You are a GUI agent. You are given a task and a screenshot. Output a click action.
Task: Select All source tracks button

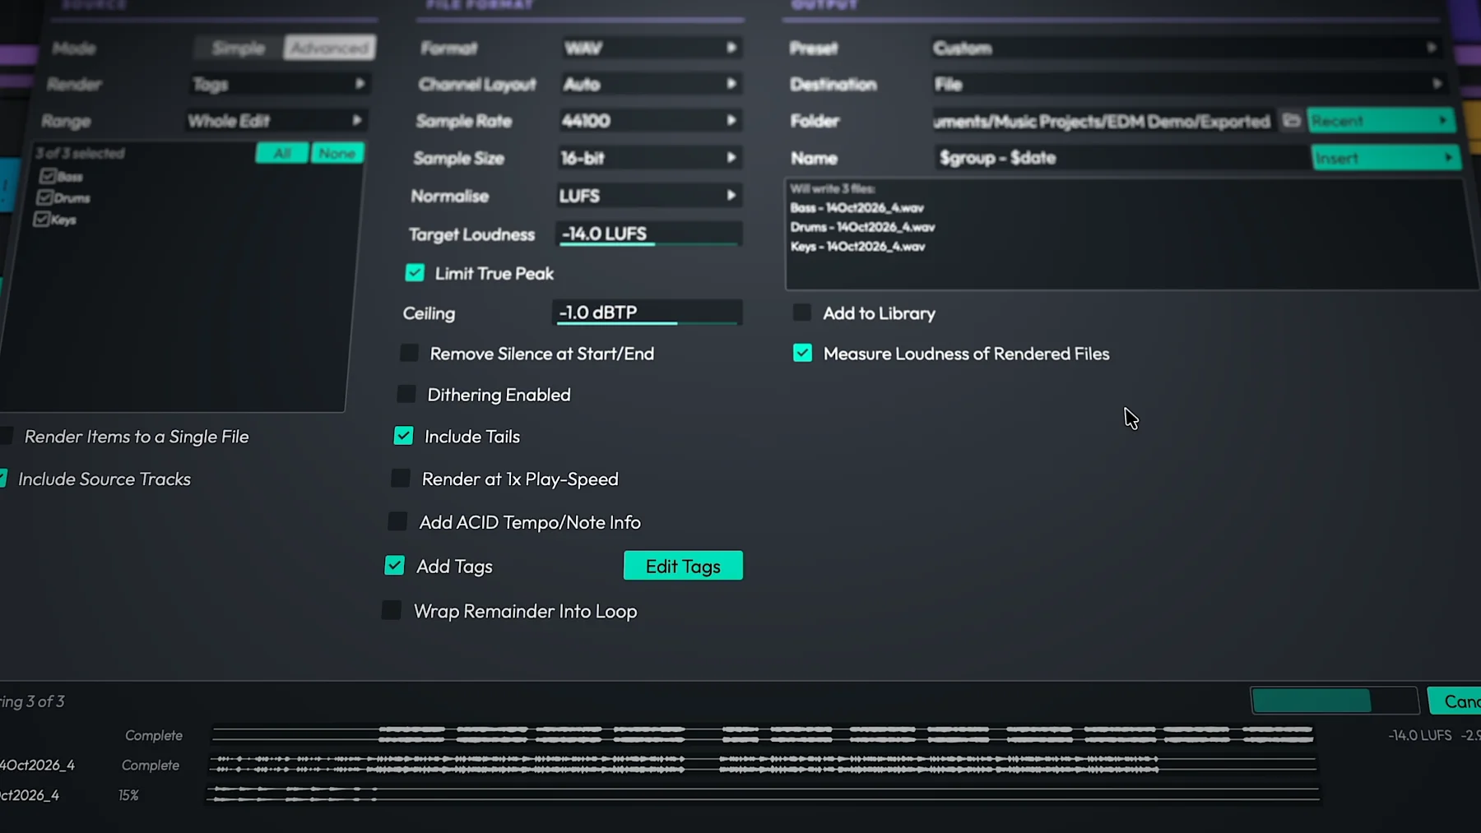click(282, 153)
